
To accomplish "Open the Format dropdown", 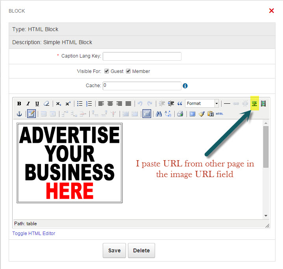I will tap(202, 103).
